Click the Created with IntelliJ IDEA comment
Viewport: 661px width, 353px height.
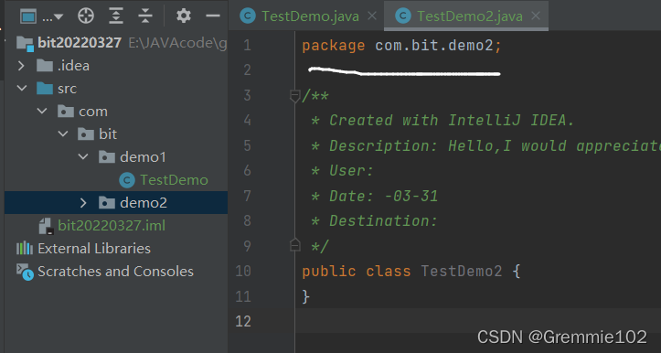click(x=442, y=121)
